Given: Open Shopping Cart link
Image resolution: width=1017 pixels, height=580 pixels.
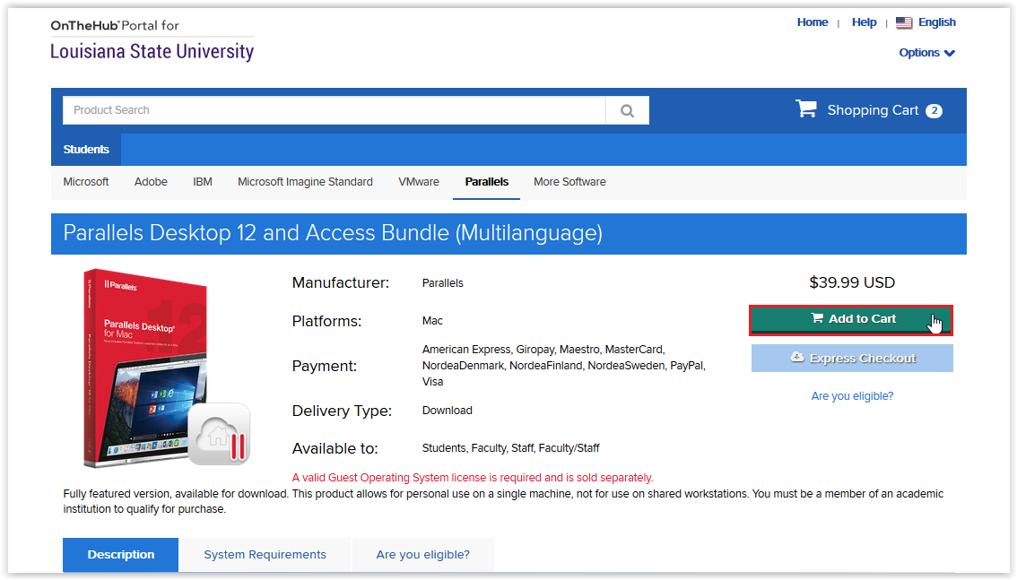Looking at the screenshot, I should click(873, 111).
